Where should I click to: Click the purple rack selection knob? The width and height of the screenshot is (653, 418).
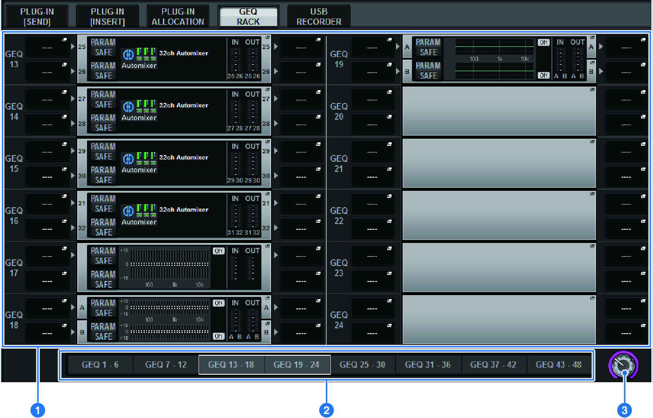click(623, 365)
